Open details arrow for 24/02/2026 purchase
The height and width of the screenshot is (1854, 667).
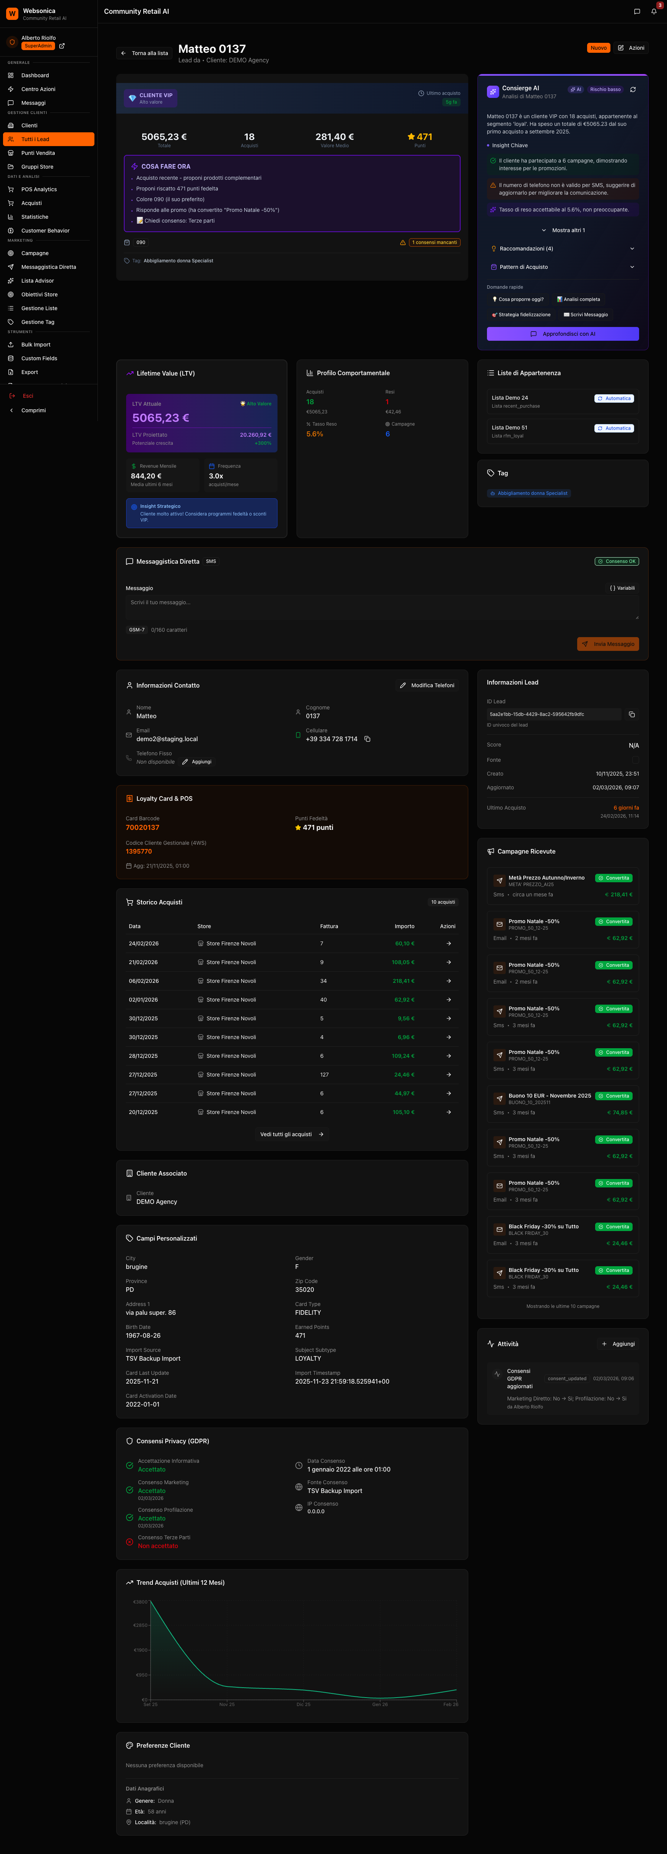coord(448,943)
